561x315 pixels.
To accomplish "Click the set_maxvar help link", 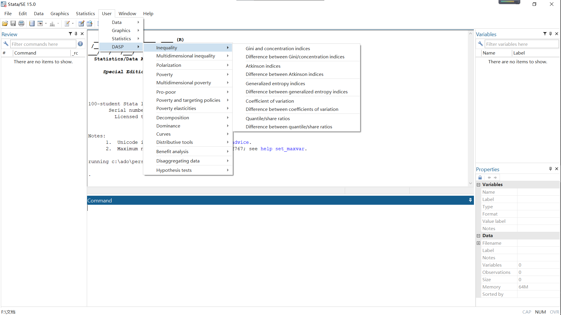I will [290, 149].
